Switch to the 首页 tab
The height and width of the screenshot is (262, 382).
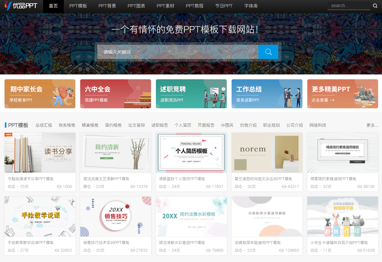pos(53,6)
